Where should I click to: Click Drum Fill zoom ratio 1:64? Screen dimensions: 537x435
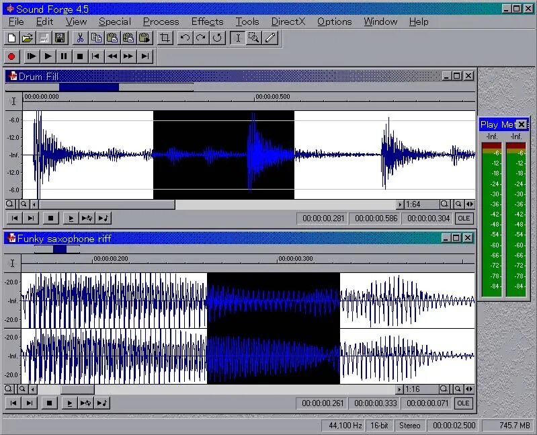(421, 204)
